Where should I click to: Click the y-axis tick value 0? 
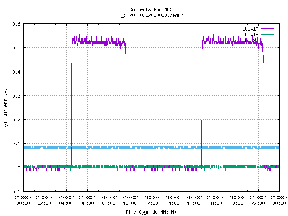pyautogui.click(x=19, y=168)
